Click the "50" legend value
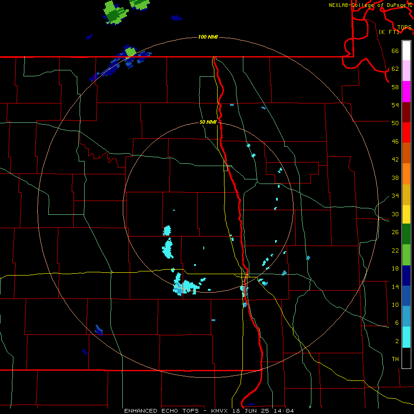Screen dimensions: 414x414 (x=395, y=123)
